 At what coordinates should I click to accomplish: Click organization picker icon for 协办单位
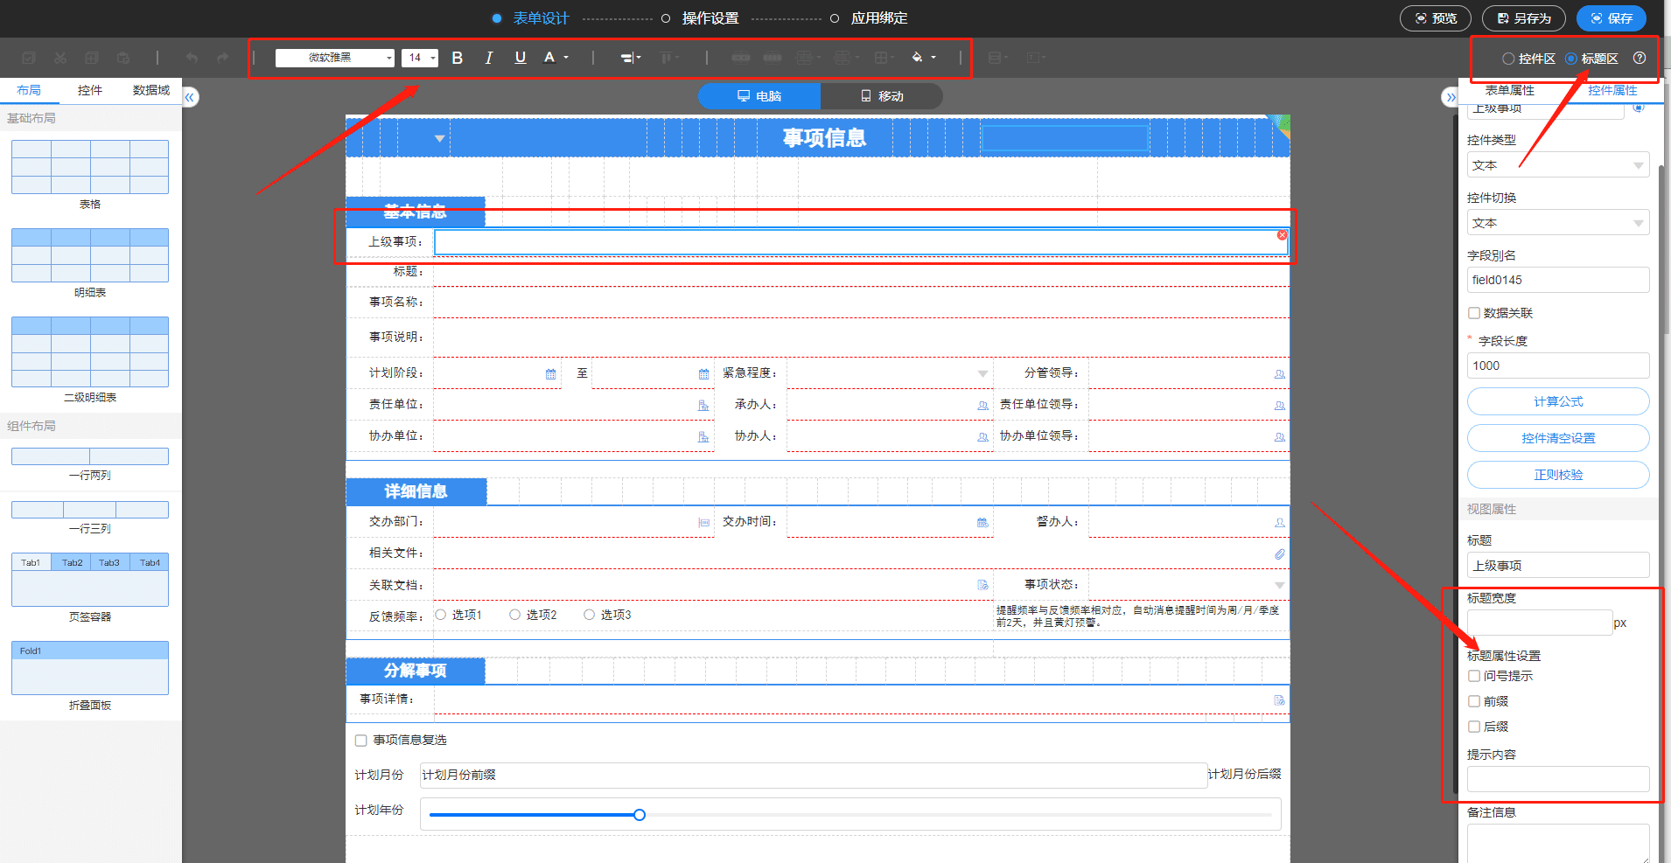click(703, 437)
